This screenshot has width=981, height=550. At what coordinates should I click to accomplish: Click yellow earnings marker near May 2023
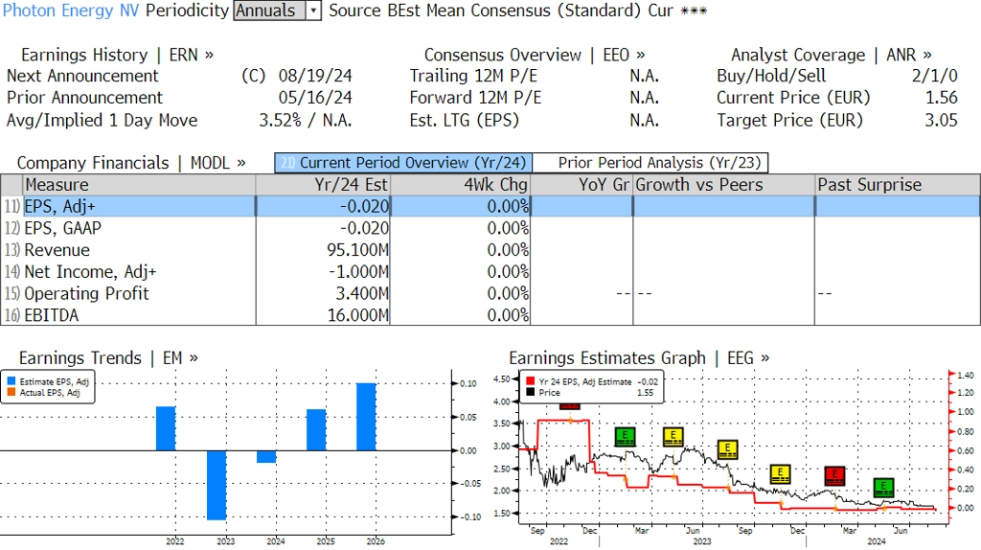pyautogui.click(x=673, y=436)
